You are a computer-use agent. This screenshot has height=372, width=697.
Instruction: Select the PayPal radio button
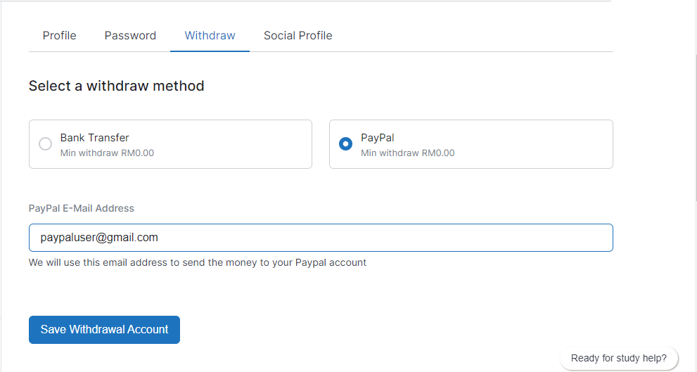tap(345, 144)
